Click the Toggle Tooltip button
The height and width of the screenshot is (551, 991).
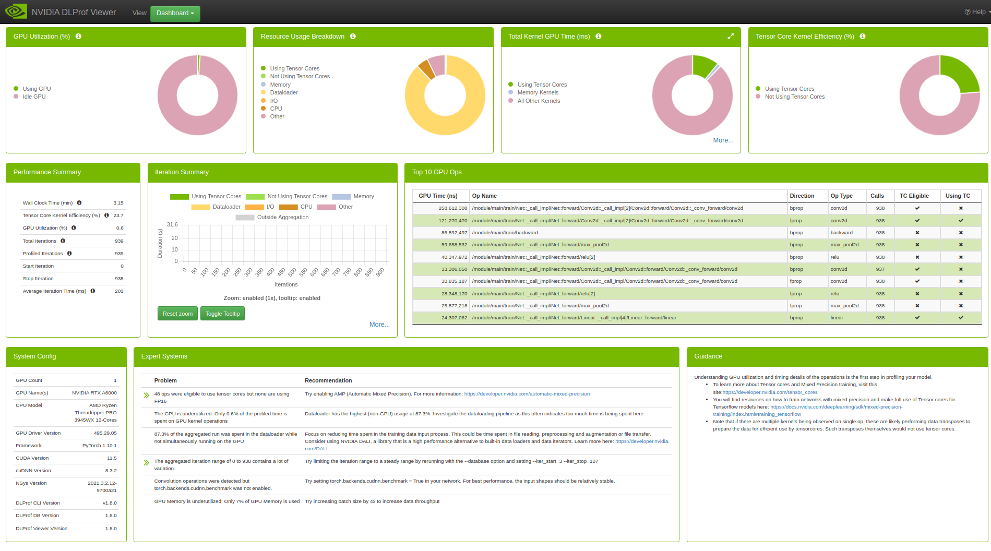tap(222, 314)
